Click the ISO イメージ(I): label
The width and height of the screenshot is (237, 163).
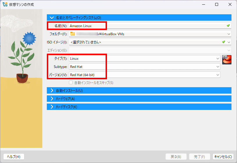click(x=57, y=42)
